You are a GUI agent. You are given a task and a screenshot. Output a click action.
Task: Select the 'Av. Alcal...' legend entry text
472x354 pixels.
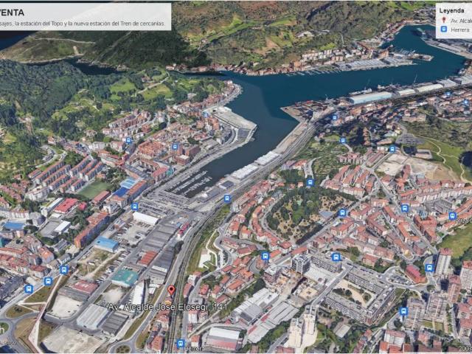[x=461, y=21]
